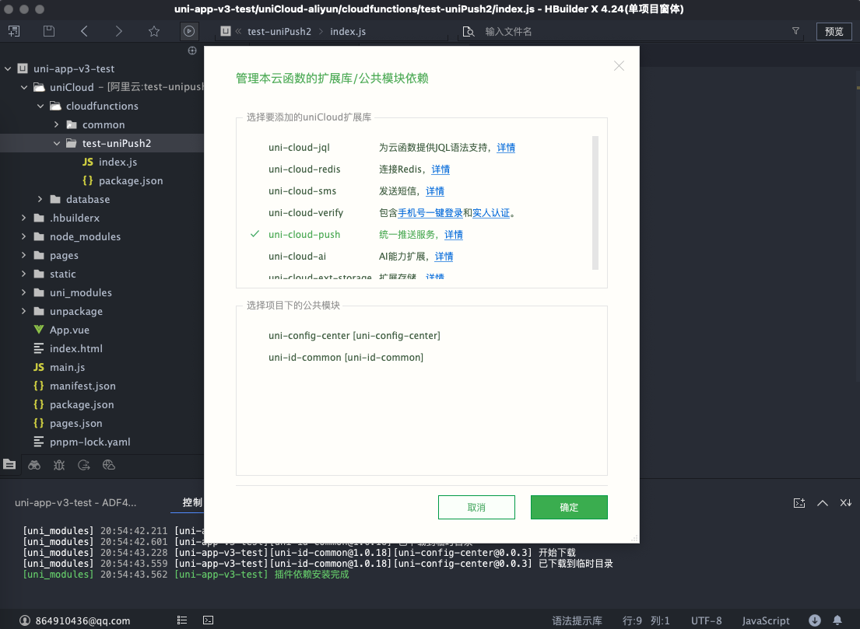Screen dimensions: 860x629
Task: Select the uni-config-center common module
Action: 354,335
